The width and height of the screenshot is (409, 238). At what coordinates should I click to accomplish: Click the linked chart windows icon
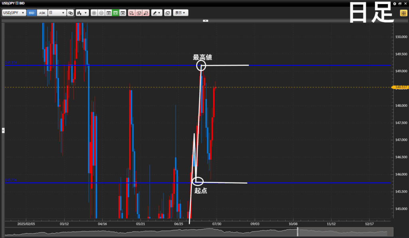70,13
